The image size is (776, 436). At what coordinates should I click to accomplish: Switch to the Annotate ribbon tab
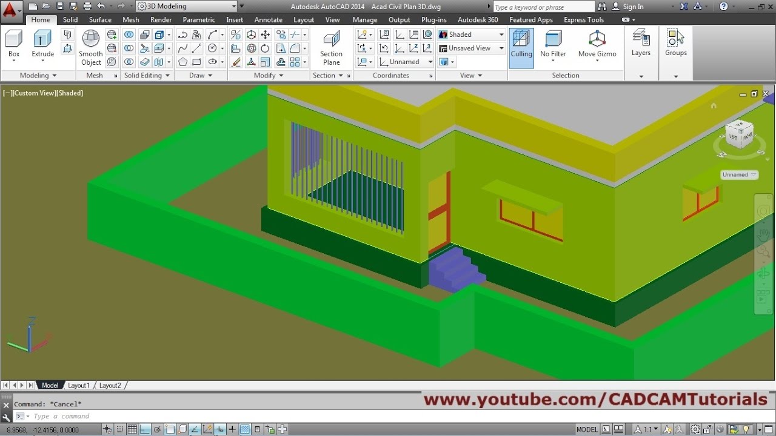click(x=268, y=19)
